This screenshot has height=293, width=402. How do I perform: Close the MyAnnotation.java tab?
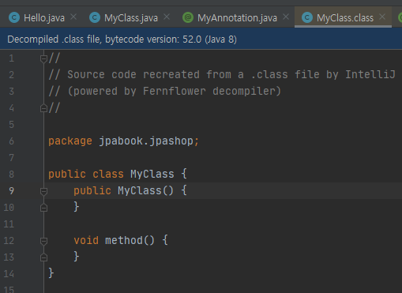pos(286,17)
